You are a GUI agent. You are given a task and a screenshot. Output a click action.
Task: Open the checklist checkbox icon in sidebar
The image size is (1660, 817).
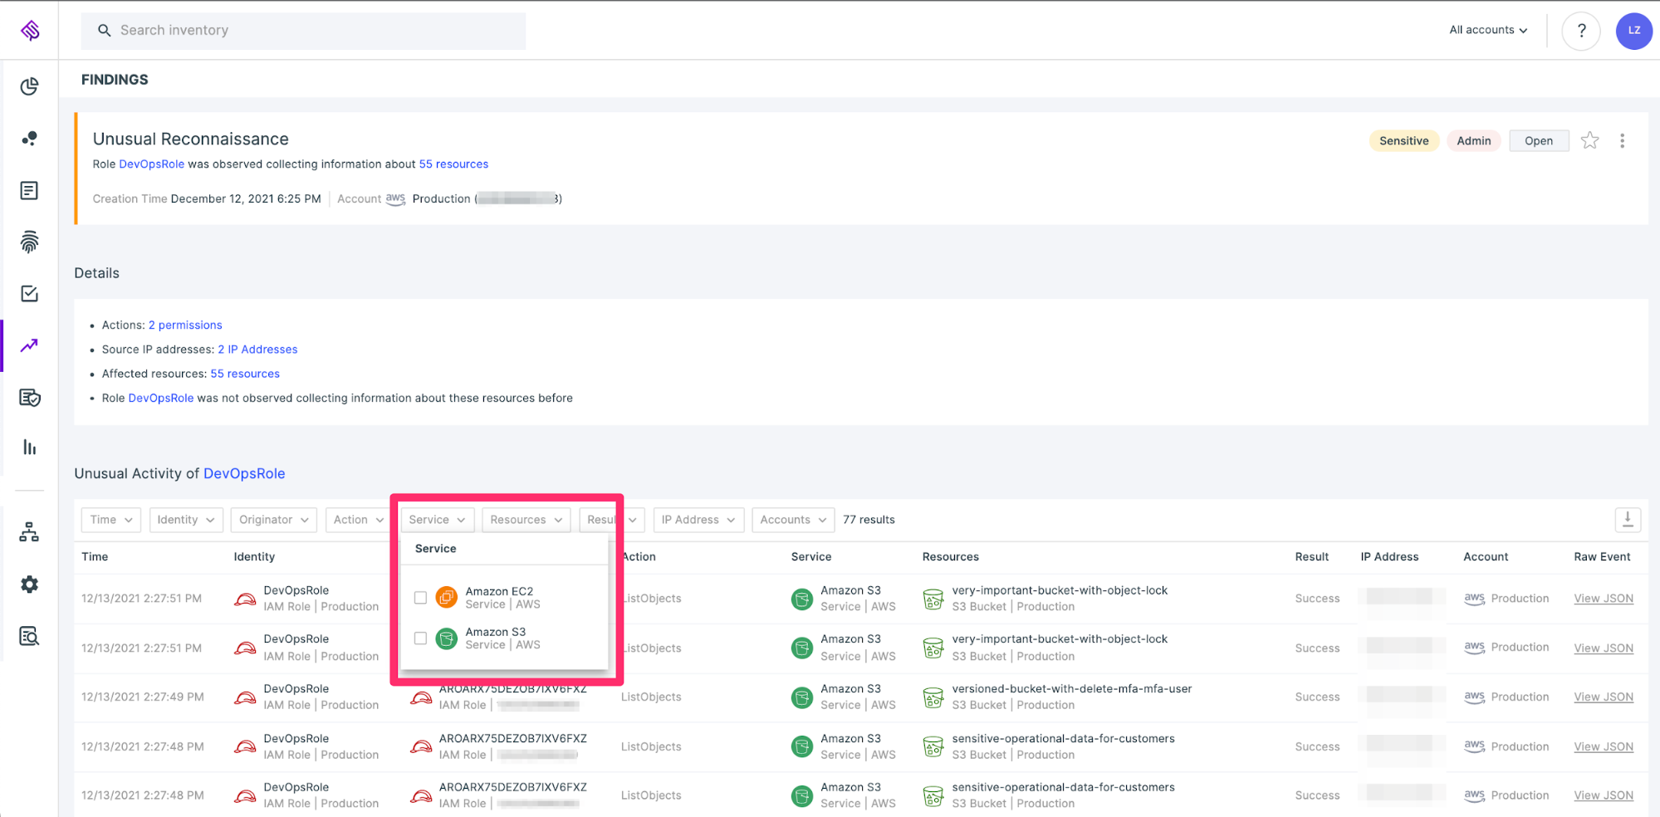point(29,294)
